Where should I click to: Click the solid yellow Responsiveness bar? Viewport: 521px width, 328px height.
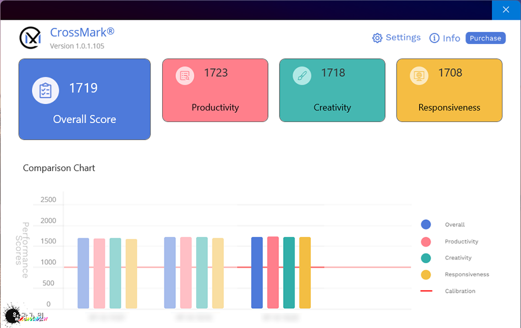[305, 272]
